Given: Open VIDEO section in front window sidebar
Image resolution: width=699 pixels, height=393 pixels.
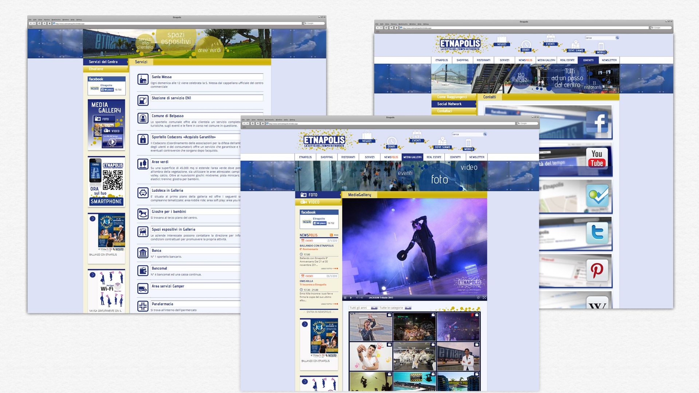Looking at the screenshot, I should 318,202.
